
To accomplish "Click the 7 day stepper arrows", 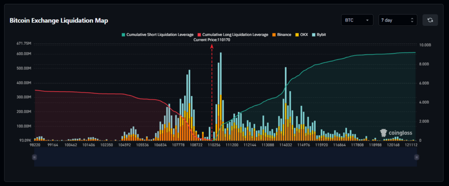I will [412, 20].
